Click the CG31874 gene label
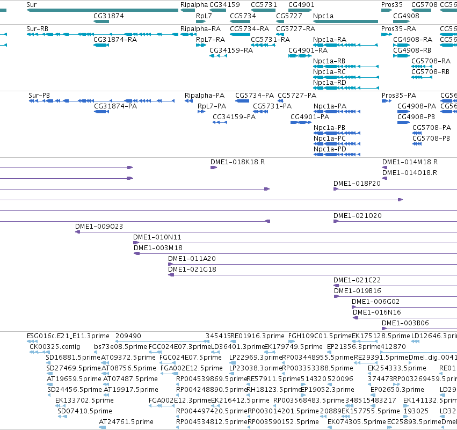Screen dimensions: 457x430 [108, 16]
